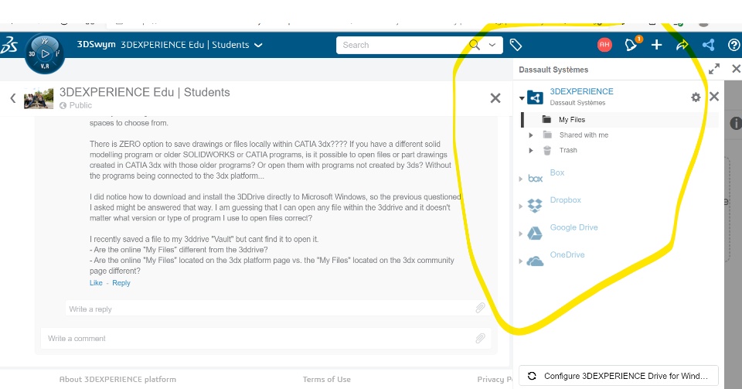Expand the Trash folder

(531, 150)
